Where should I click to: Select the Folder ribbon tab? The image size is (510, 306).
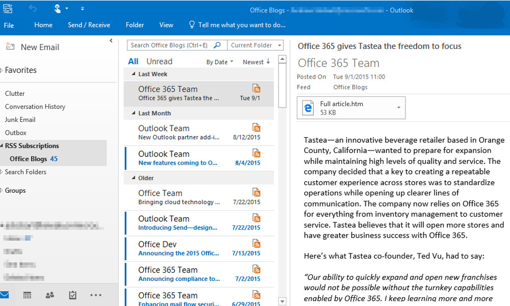point(135,25)
